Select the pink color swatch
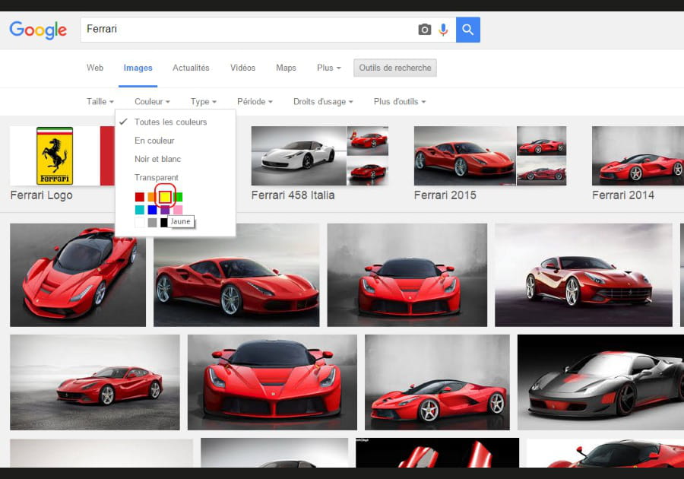This screenshot has width=684, height=479. click(x=178, y=210)
